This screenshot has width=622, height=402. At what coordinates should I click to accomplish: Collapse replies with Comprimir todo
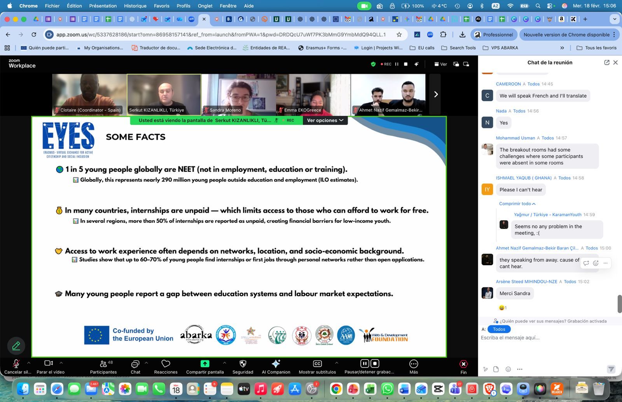517,204
